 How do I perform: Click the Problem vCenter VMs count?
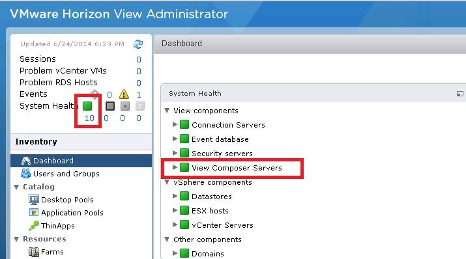pyautogui.click(x=139, y=71)
